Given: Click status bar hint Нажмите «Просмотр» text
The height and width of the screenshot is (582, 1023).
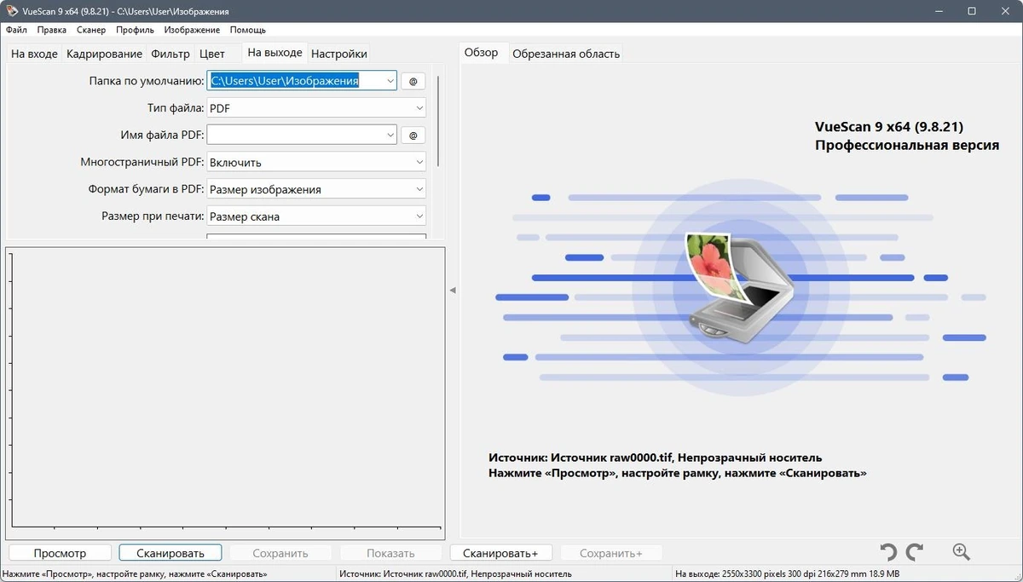Looking at the screenshot, I should [x=135, y=575].
